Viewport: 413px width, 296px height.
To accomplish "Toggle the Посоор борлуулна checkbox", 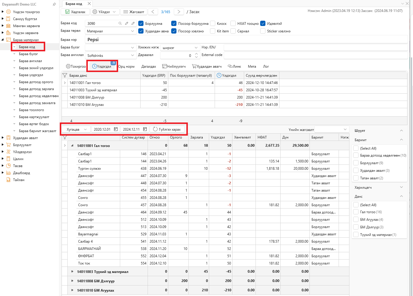I will coord(174,23).
